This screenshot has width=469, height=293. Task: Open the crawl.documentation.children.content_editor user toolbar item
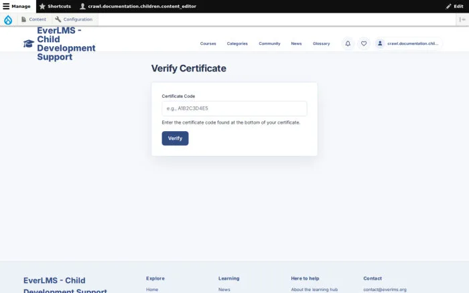(x=138, y=6)
